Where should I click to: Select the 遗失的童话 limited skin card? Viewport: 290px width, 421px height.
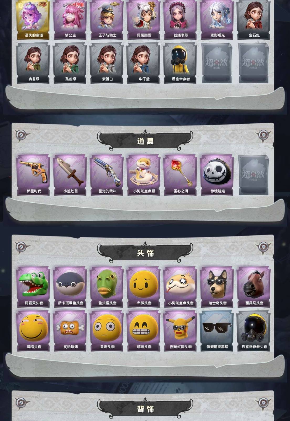click(x=33, y=19)
